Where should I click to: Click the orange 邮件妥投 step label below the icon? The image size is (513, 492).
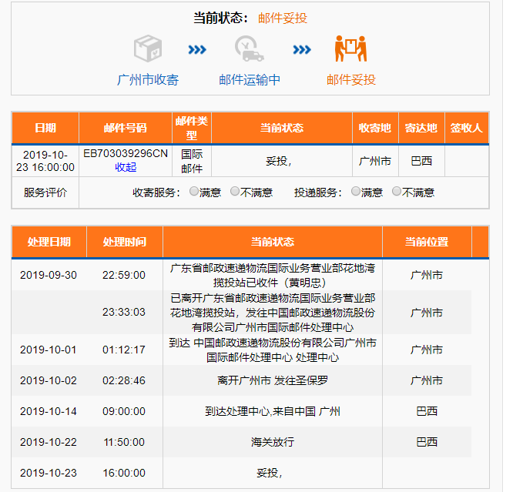351,80
